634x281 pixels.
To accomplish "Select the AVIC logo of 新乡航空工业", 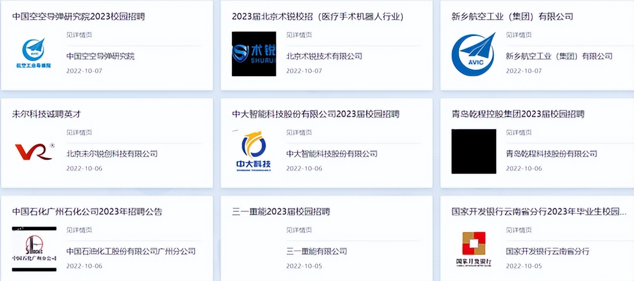I will [x=474, y=54].
